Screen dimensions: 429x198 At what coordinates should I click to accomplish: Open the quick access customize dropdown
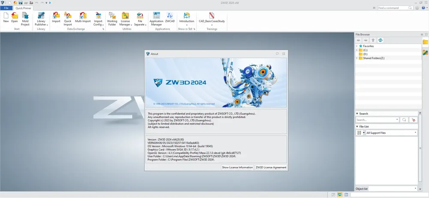tap(46, 3)
